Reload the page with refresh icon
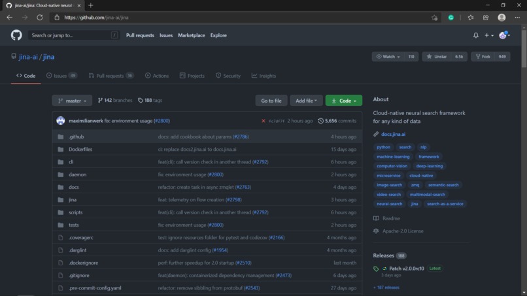 [40, 18]
